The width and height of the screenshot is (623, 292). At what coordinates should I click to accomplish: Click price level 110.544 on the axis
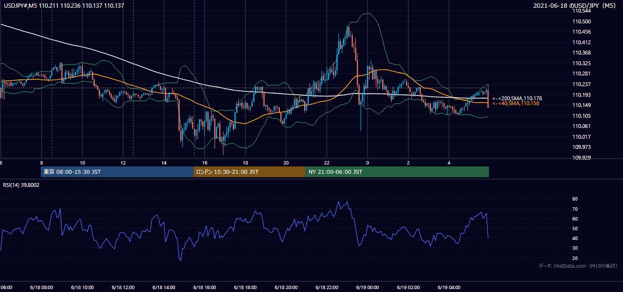click(582, 11)
